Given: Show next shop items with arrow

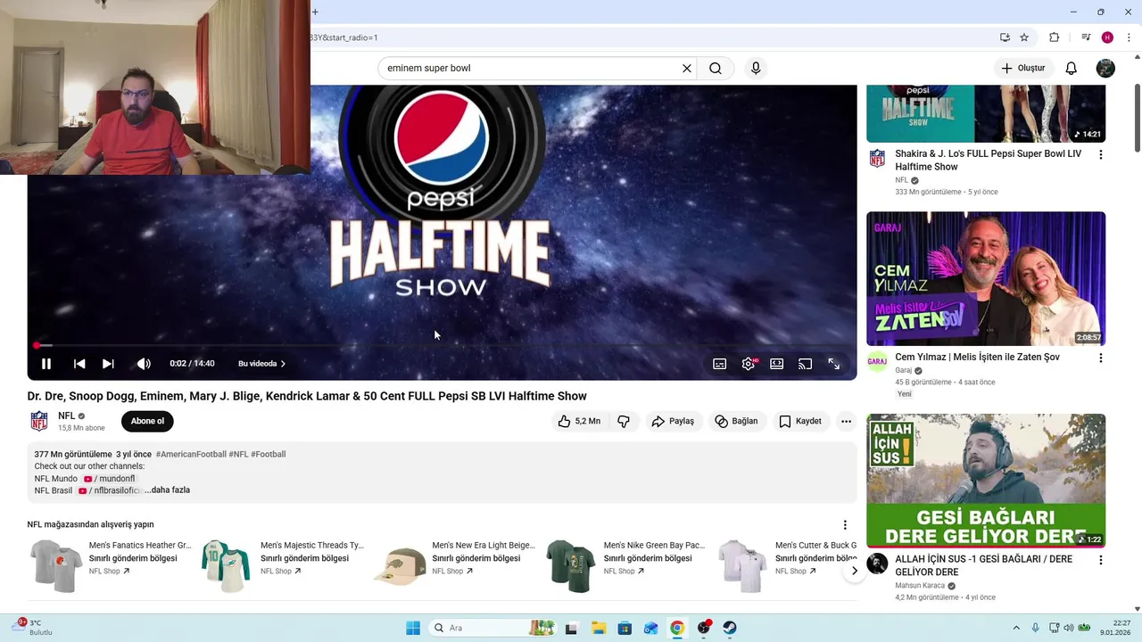Looking at the screenshot, I should coord(854,571).
